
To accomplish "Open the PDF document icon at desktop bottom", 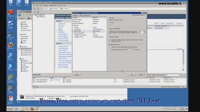I will (x=11, y=100).
